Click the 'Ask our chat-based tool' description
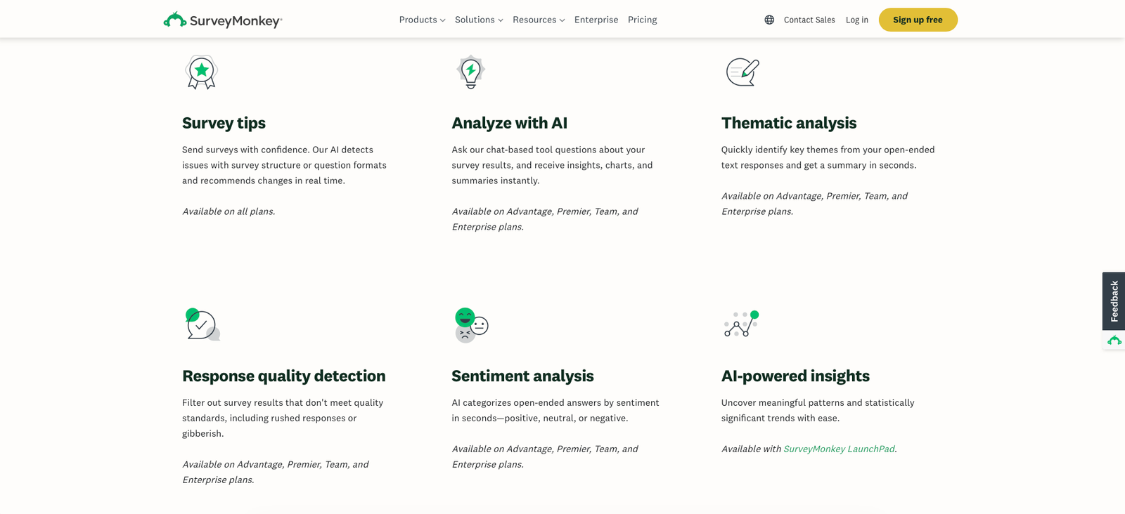This screenshot has width=1125, height=514. coord(552,165)
